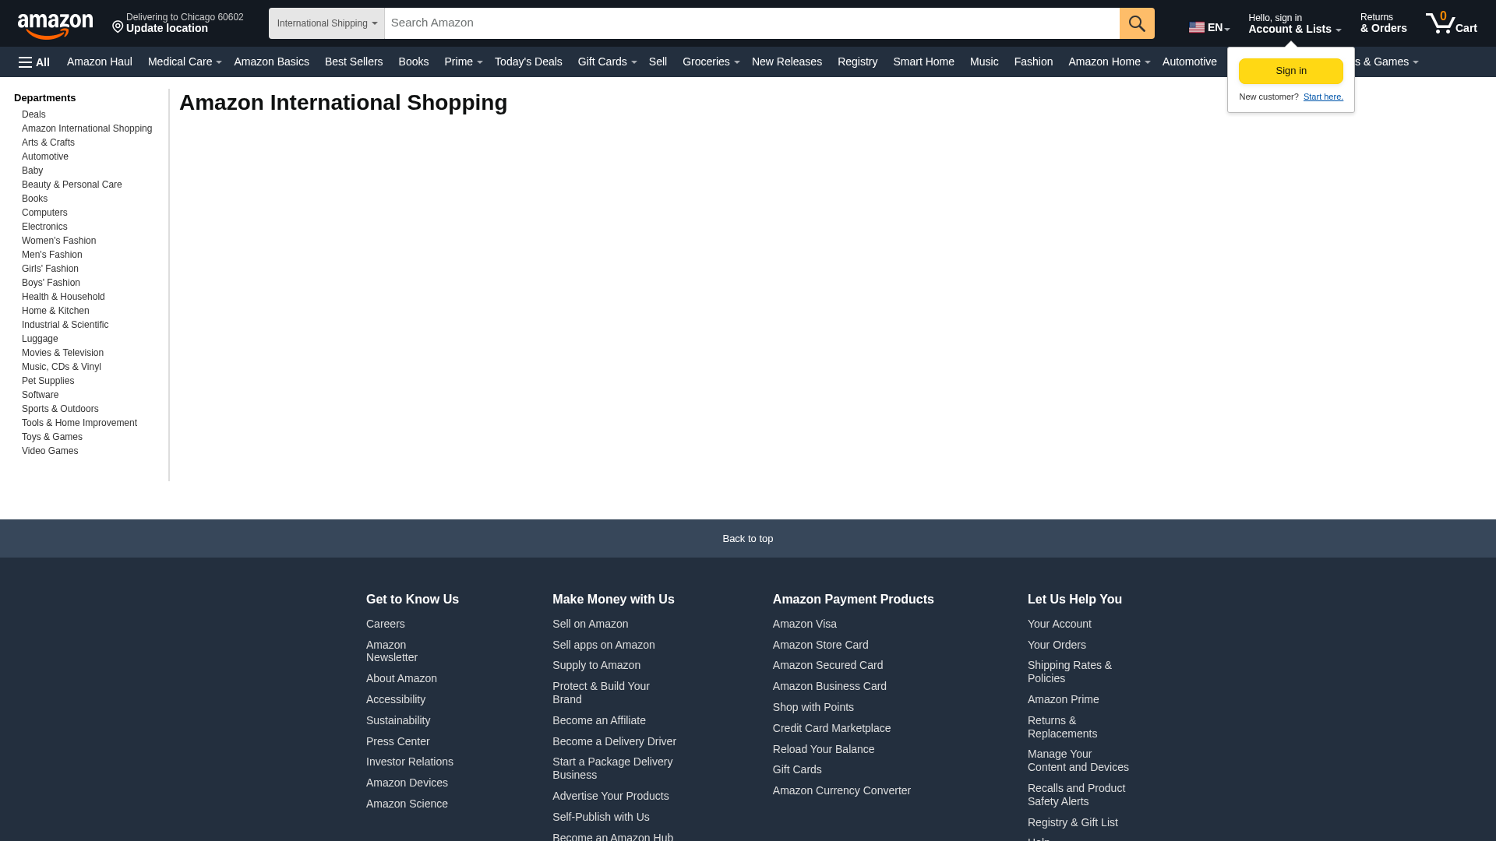The image size is (1496, 841).
Task: Open the All hamburger menu
Action: pyautogui.click(x=34, y=62)
